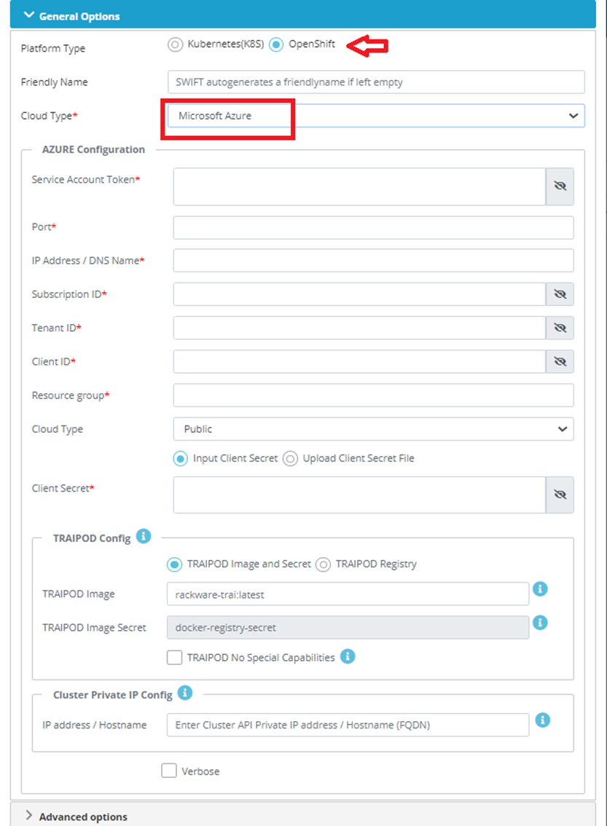Expand the Advanced options section
This screenshot has width=607, height=826.
pyautogui.click(x=303, y=816)
